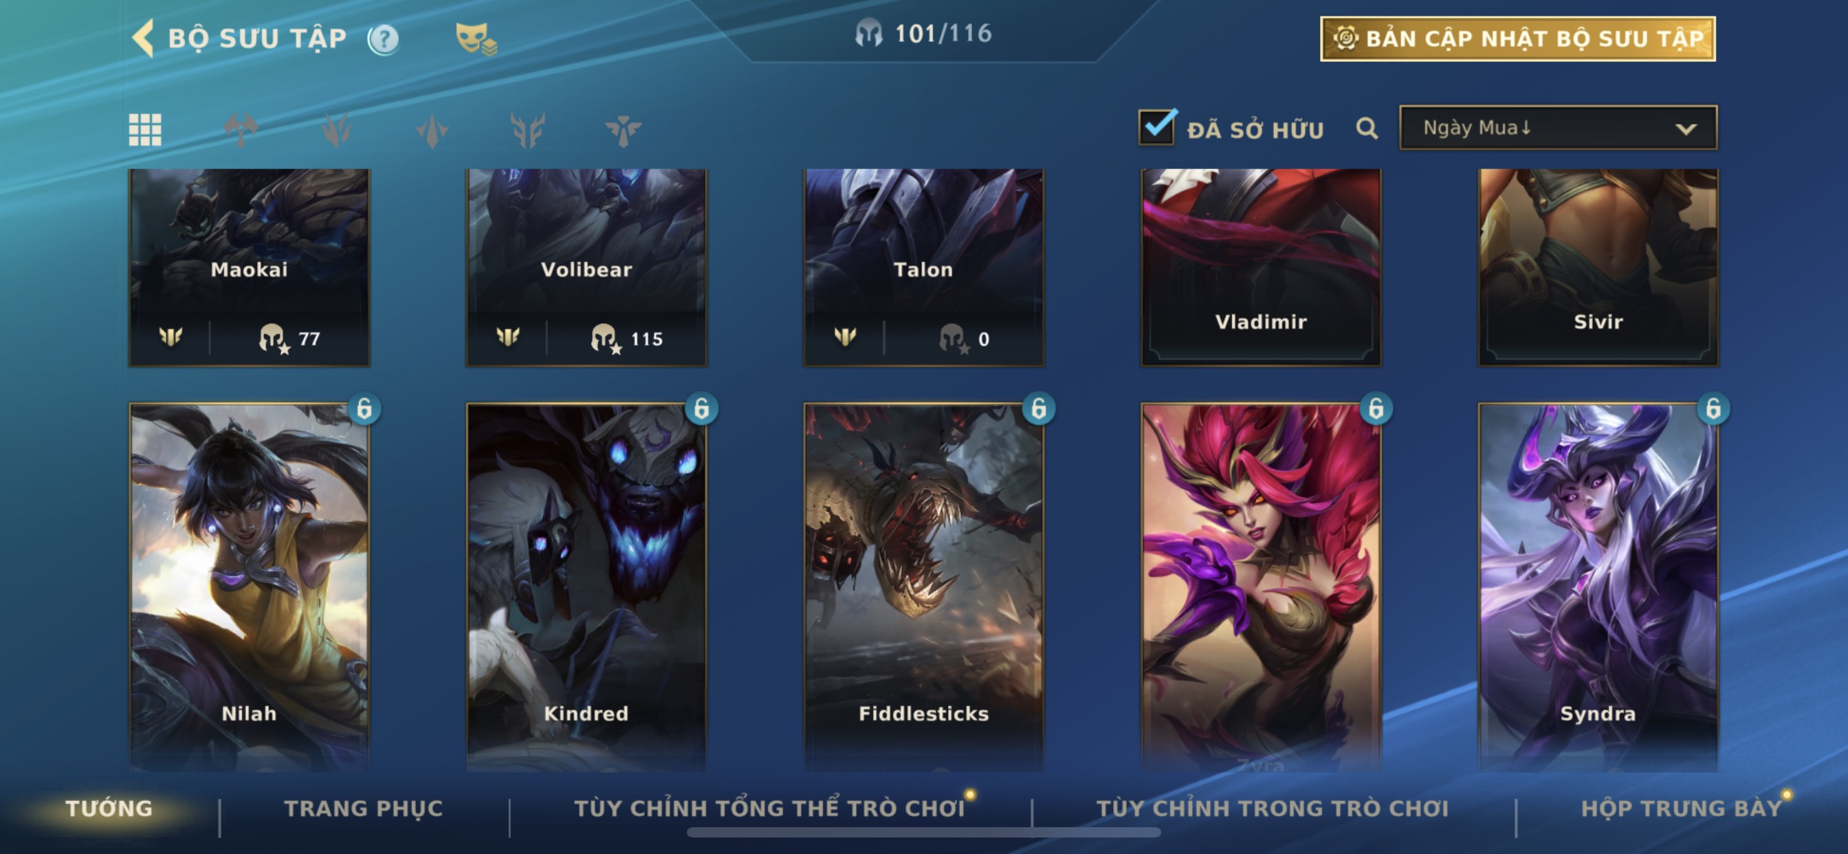Expand the Ngày Mua sort dropdown
Screen dimensions: 1848x854
click(1558, 128)
